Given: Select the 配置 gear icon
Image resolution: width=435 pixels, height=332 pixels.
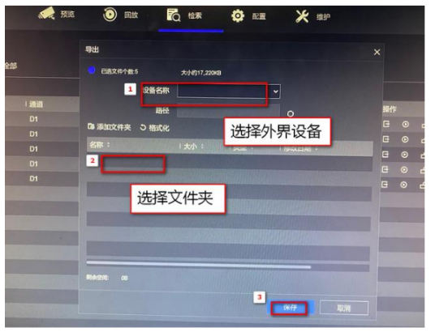Looking at the screenshot, I should point(238,15).
